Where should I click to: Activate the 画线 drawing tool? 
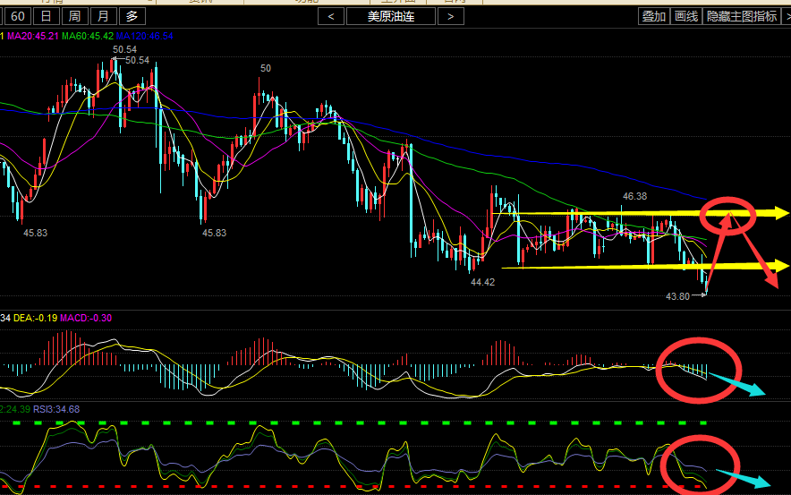(x=685, y=16)
